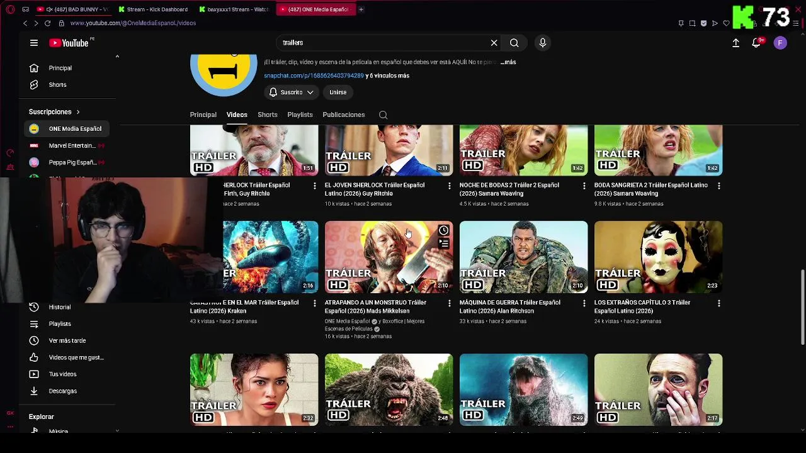
Task: Select the channel Videos tab
Action: pos(237,115)
